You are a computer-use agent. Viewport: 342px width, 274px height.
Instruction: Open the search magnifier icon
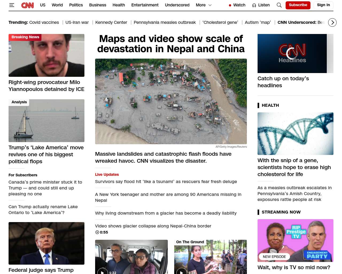coord(279,5)
